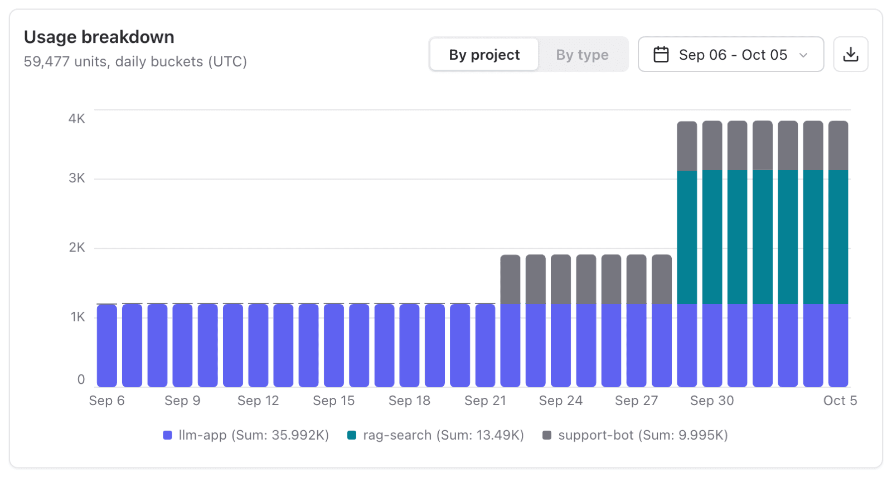Click the Sep 12 x-axis label
The height and width of the screenshot is (477, 892).
258,401
